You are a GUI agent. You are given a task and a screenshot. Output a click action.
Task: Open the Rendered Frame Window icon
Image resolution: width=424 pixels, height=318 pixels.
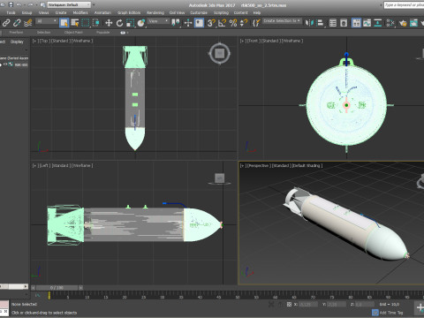(413, 23)
